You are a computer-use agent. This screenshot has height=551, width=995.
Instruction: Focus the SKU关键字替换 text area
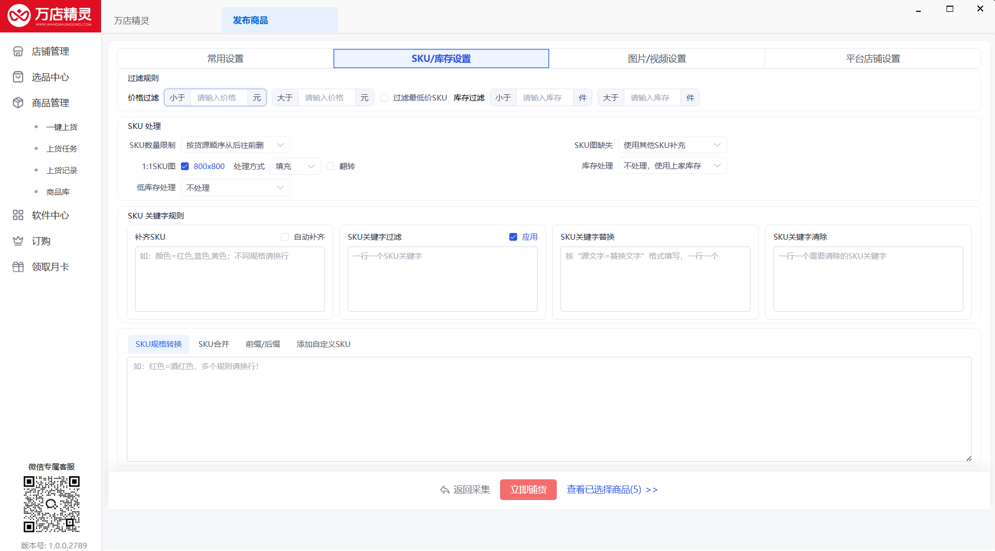coord(655,279)
